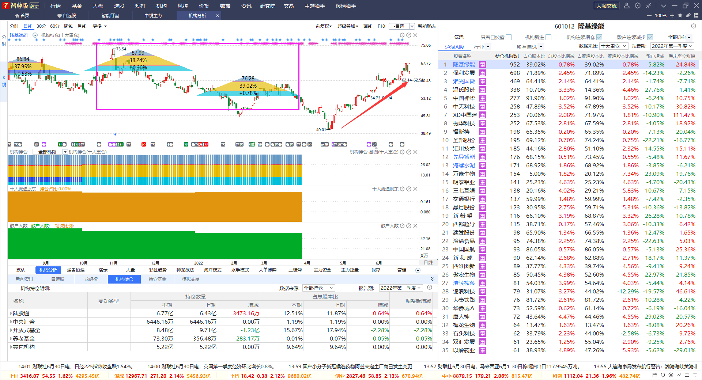Open 数据来源 十大重仓 dropdown
Image resolution: width=702 pixels, height=380 pixels.
pyautogui.click(x=614, y=46)
